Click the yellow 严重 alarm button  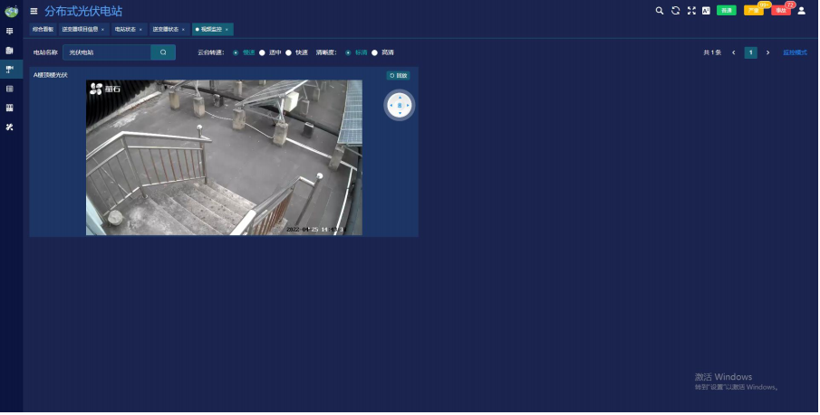(754, 11)
